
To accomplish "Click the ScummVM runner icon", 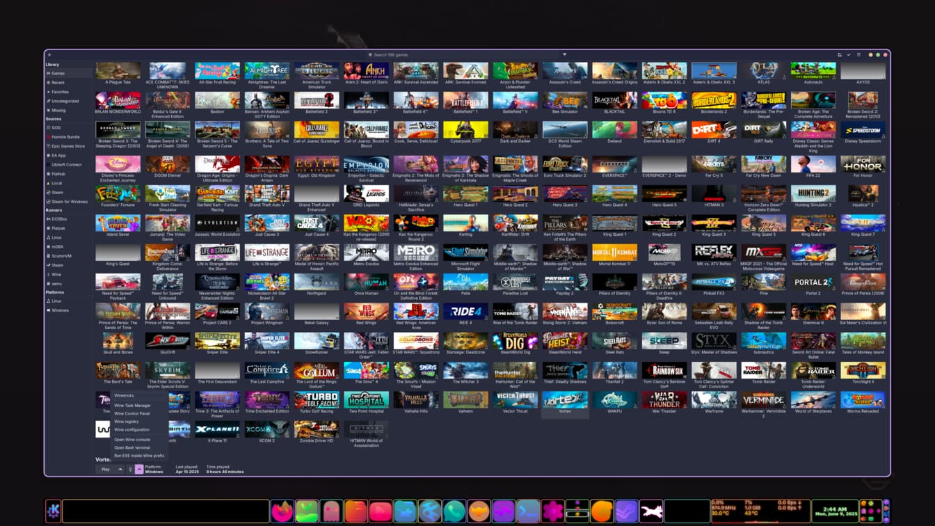I will click(x=48, y=256).
